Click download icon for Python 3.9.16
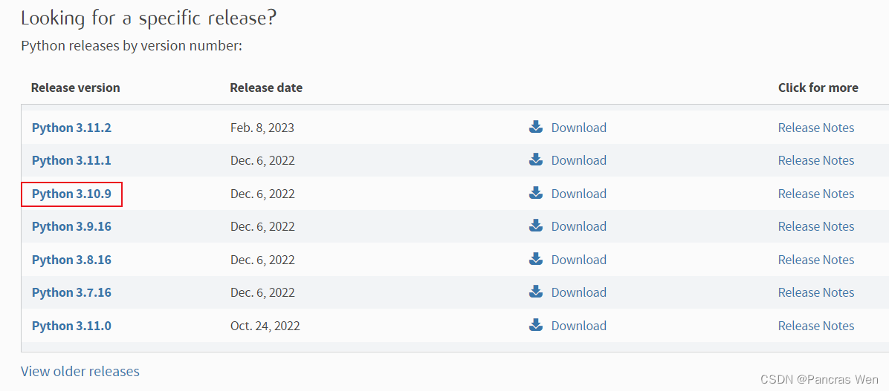The height and width of the screenshot is (391, 889). pos(536,226)
